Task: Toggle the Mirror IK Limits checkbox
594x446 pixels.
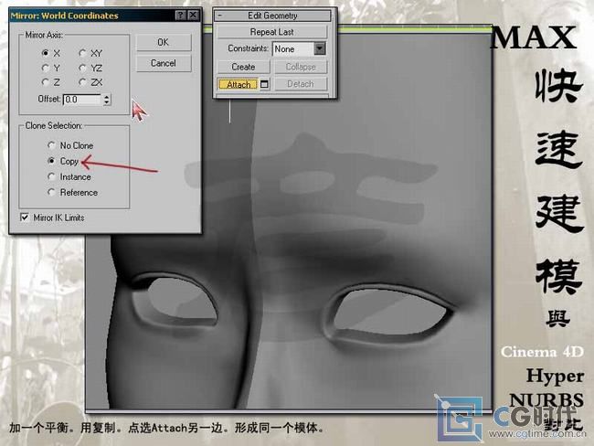Action: (x=25, y=218)
